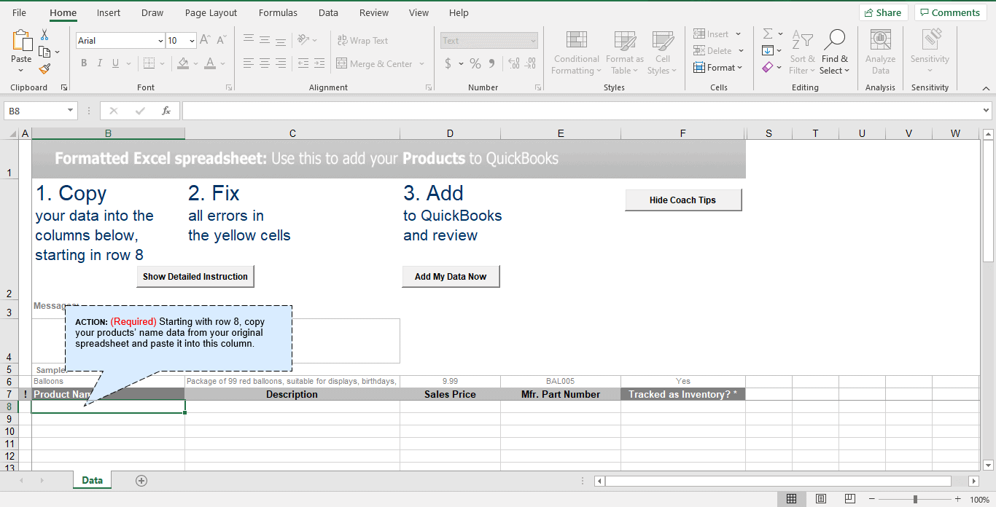Viewport: 996px width, 507px height.
Task: Open the font name Arial dropdown
Action: (x=160, y=41)
